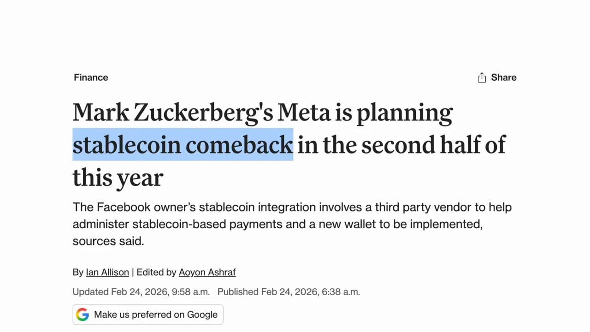Open Ian Allison's author profile link
590x332 pixels.
(107, 272)
